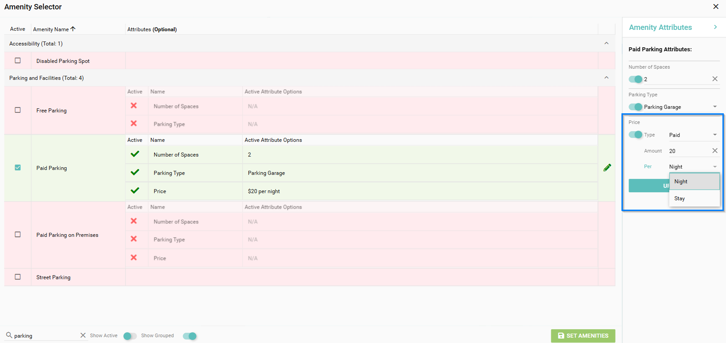Clear the parking search text with X icon
Image resolution: width=726 pixels, height=343 pixels.
tap(83, 335)
